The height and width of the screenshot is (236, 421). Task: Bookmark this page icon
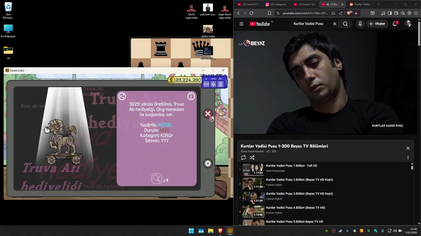[269, 13]
